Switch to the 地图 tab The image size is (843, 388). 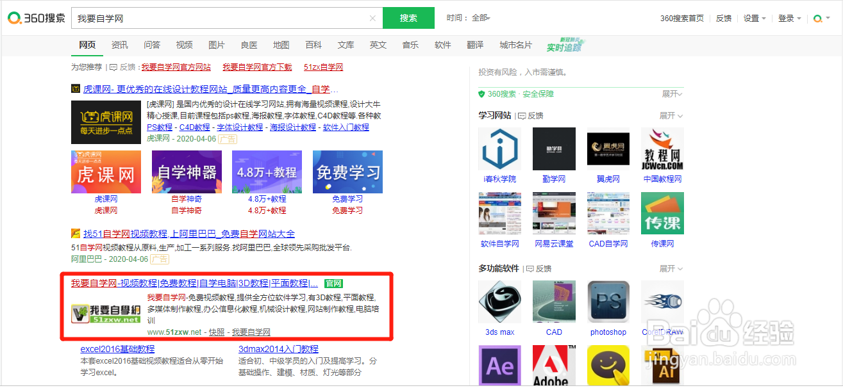pyautogui.click(x=281, y=45)
